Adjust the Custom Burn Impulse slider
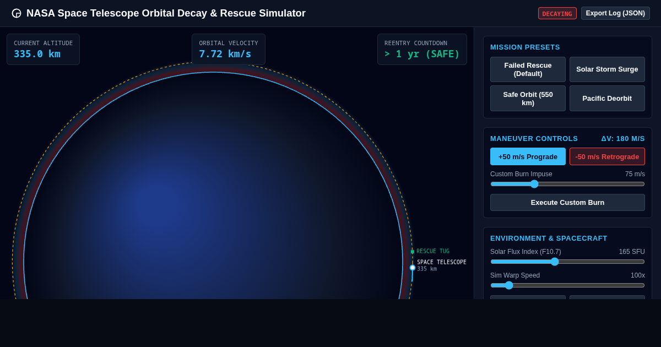 (x=567, y=184)
